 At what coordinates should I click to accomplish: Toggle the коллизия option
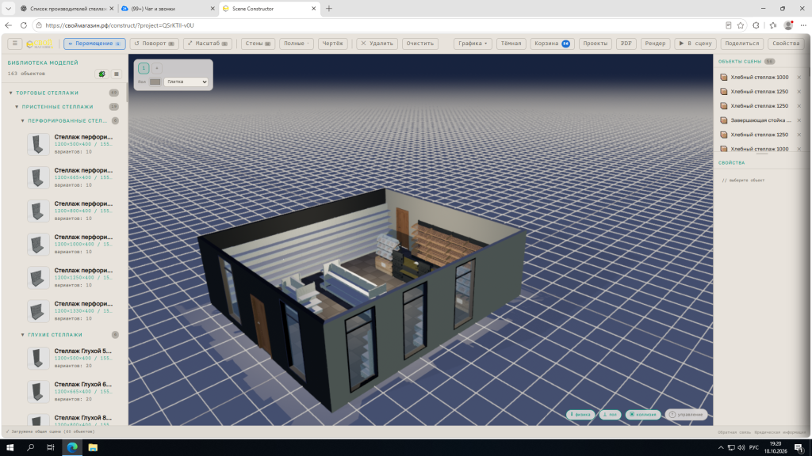643,415
